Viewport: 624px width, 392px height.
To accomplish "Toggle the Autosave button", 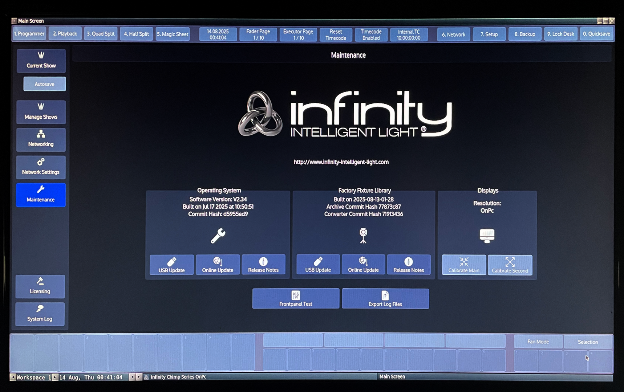I will (x=44, y=84).
